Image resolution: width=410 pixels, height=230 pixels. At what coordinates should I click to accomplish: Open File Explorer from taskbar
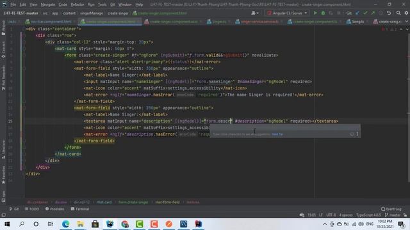pos(80,224)
